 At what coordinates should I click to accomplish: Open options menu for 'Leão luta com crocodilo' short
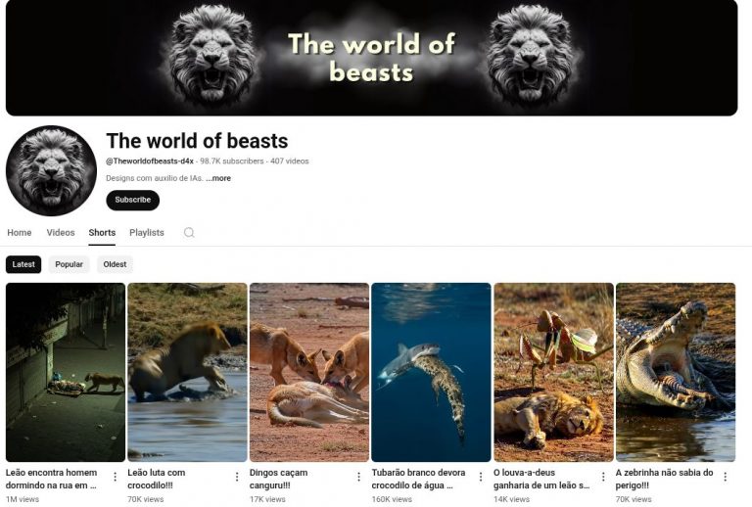tap(237, 477)
